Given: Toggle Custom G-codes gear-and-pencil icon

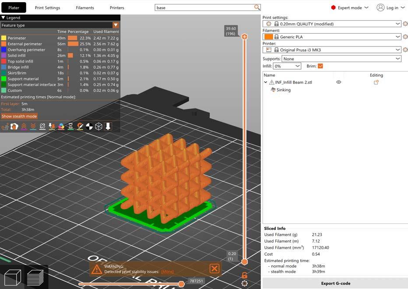Looking at the screenshot, I should [80, 127].
